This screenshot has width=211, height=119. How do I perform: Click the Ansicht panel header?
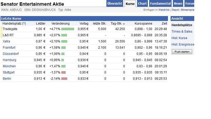[x=182, y=19]
